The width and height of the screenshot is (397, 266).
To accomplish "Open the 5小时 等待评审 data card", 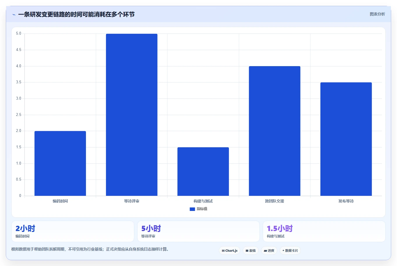I will [x=198, y=231].
